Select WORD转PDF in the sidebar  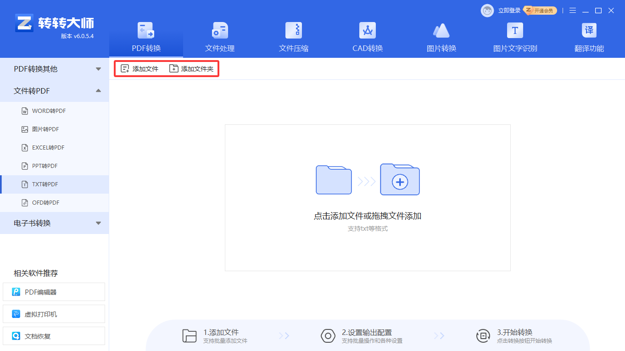(x=55, y=111)
